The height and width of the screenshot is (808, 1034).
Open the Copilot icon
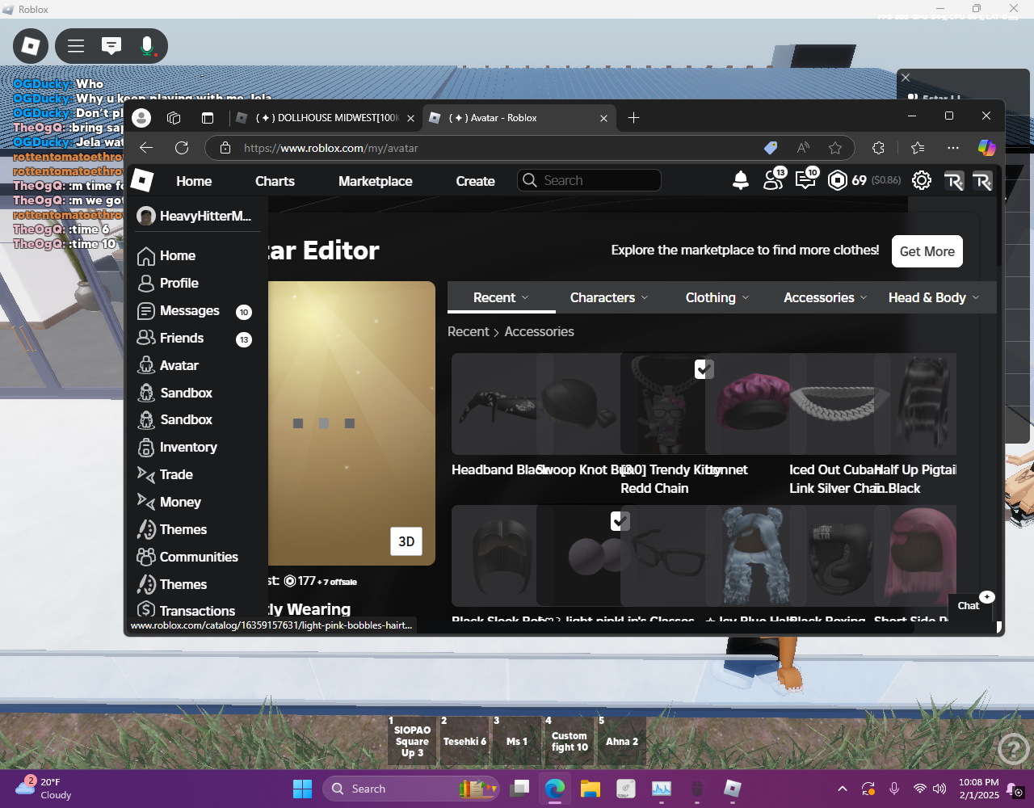click(986, 148)
